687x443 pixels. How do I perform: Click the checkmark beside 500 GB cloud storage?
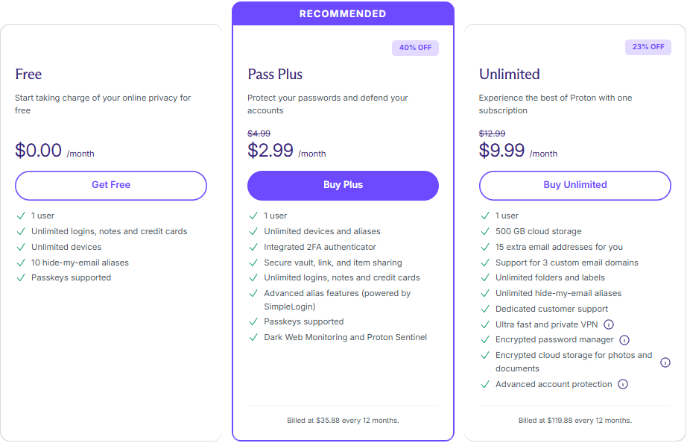click(485, 231)
